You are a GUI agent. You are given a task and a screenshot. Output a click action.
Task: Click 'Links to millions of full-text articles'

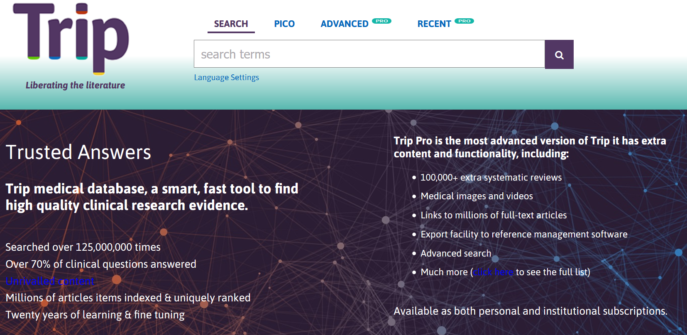[x=494, y=215]
